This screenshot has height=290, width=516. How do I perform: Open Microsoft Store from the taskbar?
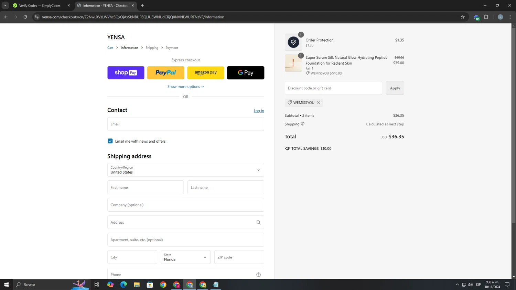click(150, 285)
